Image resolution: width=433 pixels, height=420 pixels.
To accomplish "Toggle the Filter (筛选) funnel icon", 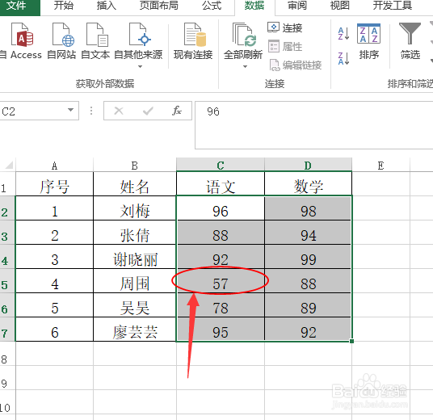I will tap(410, 33).
